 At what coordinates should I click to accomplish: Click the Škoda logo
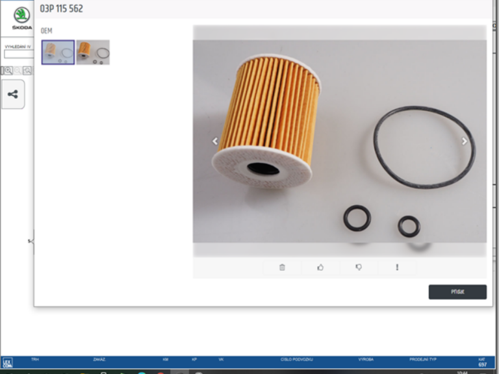click(21, 17)
